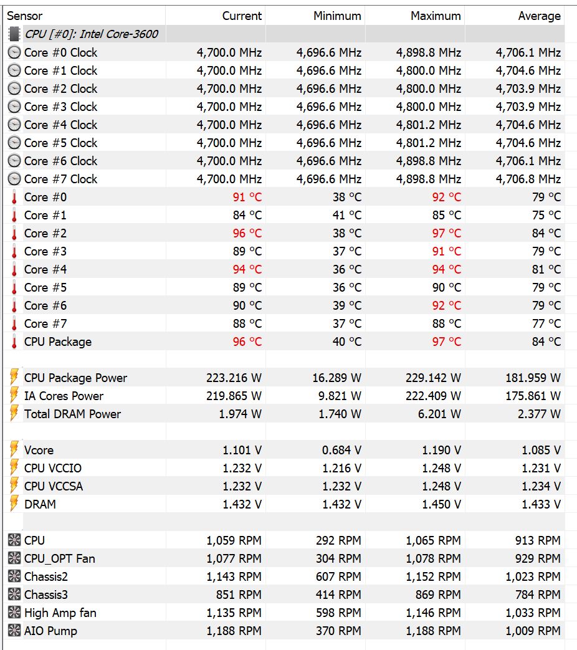
Task: Click the fan icon beside Chassis3
Action: [14, 595]
